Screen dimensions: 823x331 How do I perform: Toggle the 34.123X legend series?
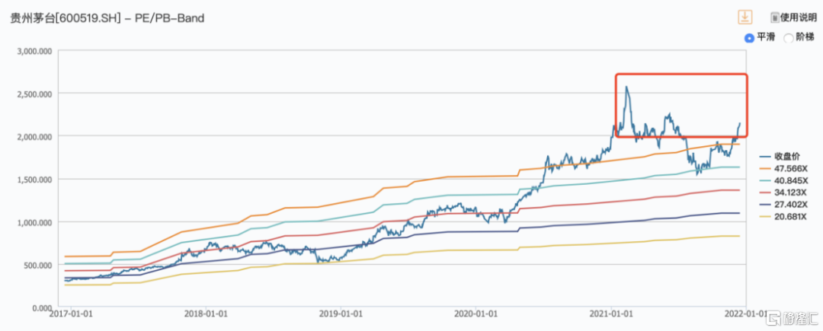click(x=783, y=193)
